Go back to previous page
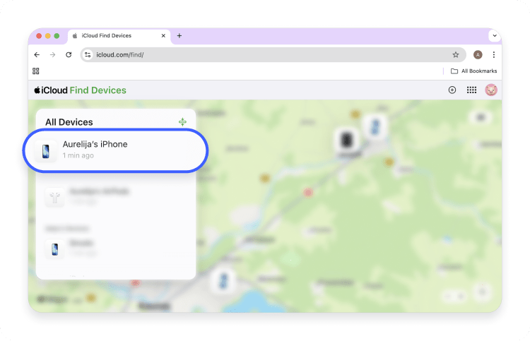This screenshot has height=341, width=530. pyautogui.click(x=37, y=54)
